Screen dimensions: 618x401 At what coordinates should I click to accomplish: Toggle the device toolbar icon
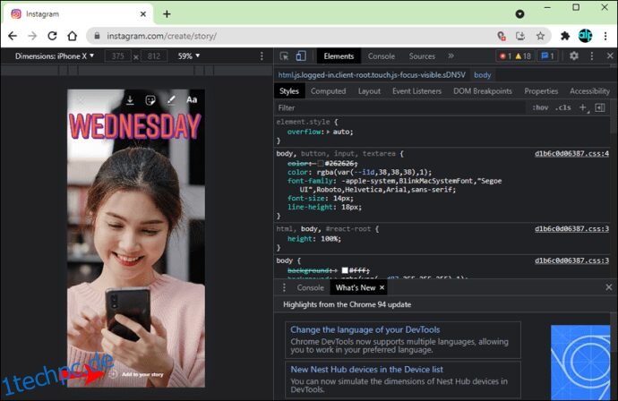point(301,56)
